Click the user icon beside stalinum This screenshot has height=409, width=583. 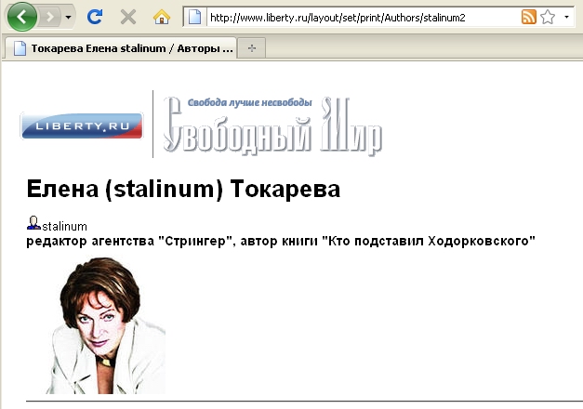point(33,223)
